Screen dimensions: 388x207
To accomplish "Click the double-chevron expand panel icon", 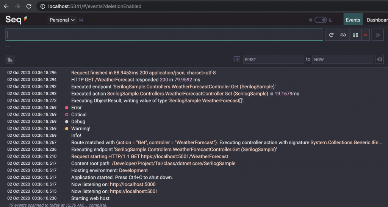I will (377, 35).
